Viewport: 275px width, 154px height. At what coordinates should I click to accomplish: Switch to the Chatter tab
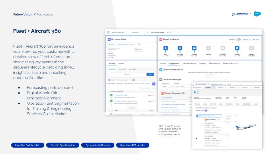[121, 63]
